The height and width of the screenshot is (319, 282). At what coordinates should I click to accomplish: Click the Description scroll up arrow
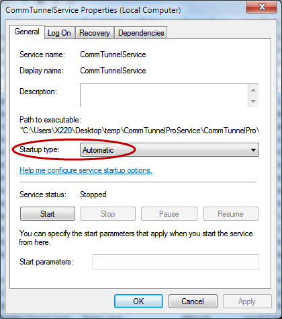coord(253,90)
